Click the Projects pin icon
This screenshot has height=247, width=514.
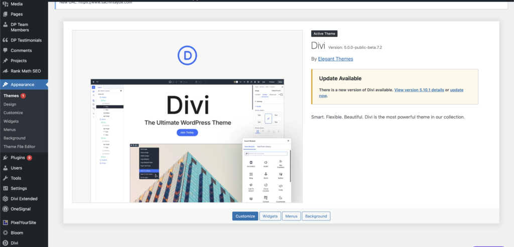pos(5,61)
